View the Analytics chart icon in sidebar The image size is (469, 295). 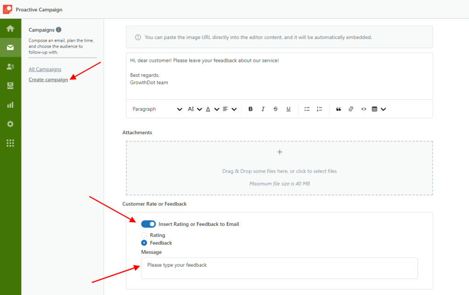tap(9, 104)
